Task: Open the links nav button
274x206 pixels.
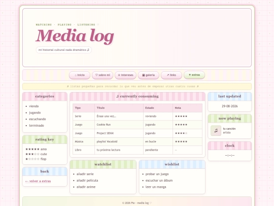Action: point(172,75)
